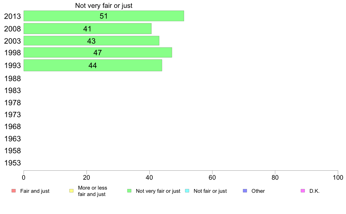
Task: Click the 60 tick on x-axis
Action: [x=212, y=178]
